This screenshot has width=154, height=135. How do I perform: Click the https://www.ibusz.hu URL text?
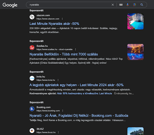[x=46, y=132]
